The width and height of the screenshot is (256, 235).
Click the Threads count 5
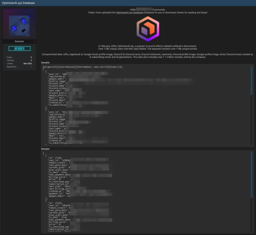click(x=31, y=60)
